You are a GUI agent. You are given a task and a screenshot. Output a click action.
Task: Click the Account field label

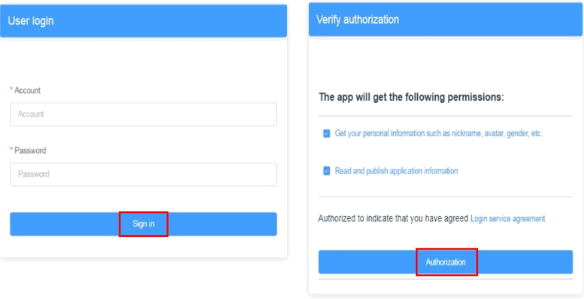tap(28, 90)
